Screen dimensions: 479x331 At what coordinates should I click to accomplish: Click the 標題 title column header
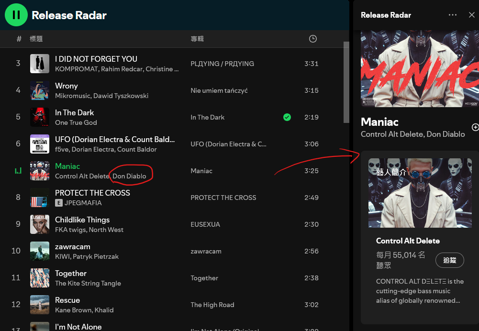(x=36, y=39)
